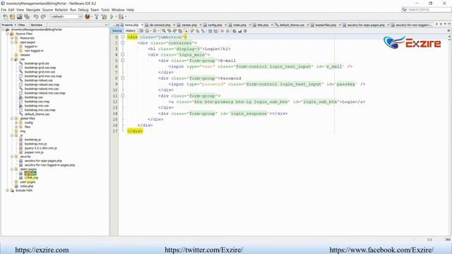Click the red Start Macro Recording icon
This screenshot has height=254, width=452.
[222, 31]
